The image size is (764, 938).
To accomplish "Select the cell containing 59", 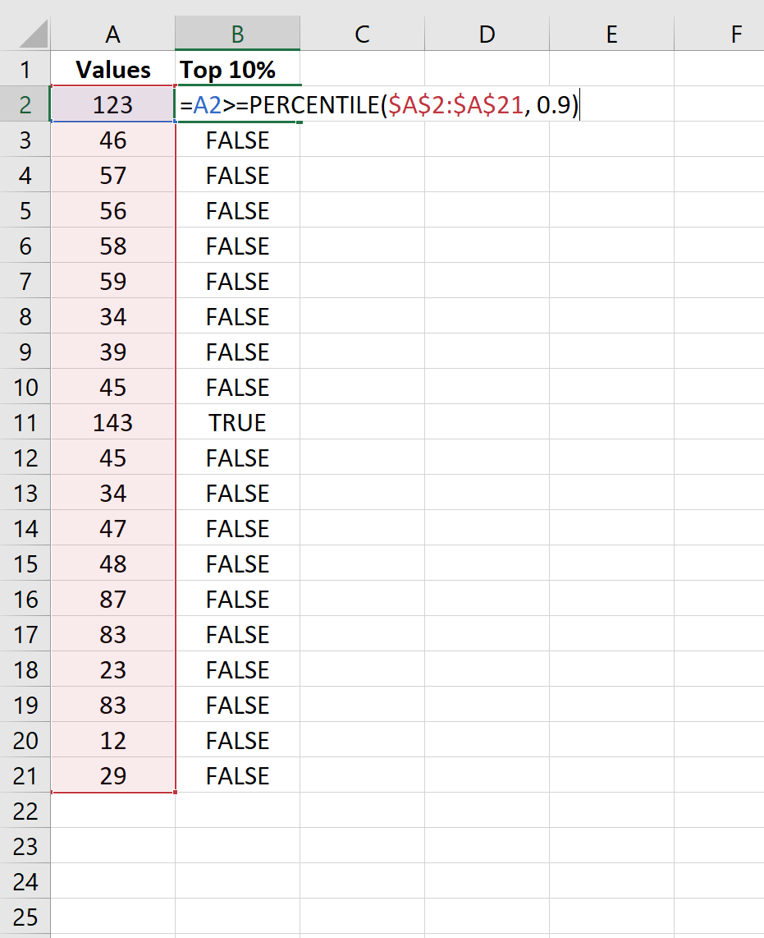I will click(x=112, y=281).
